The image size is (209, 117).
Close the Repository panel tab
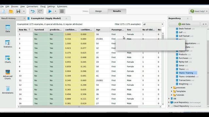[x=188, y=19]
